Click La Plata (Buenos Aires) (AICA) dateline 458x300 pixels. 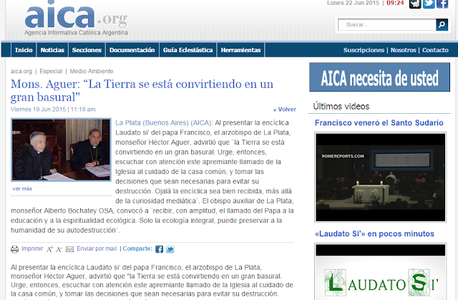tap(164, 122)
